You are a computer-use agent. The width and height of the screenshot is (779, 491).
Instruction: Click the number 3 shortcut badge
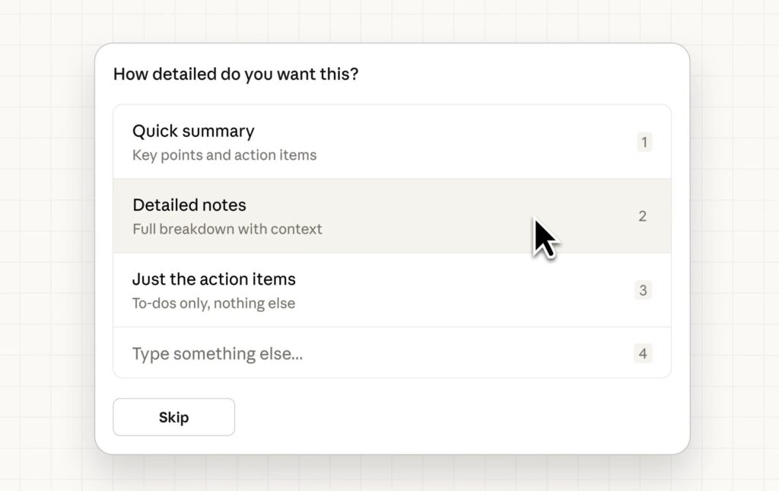tap(643, 290)
